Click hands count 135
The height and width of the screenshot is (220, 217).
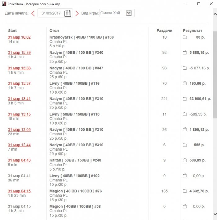click(164, 191)
